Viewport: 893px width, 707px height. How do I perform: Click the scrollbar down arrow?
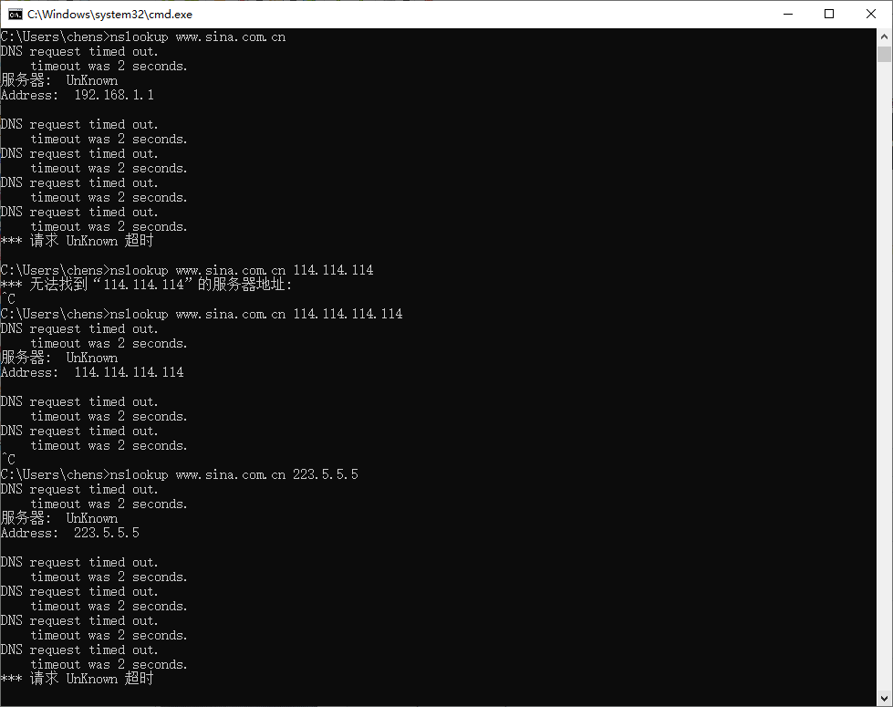pyautogui.click(x=885, y=699)
